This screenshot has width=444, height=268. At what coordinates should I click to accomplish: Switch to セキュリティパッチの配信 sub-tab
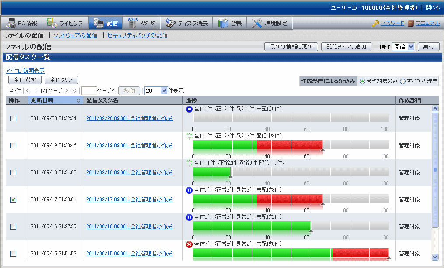pyautogui.click(x=137, y=35)
